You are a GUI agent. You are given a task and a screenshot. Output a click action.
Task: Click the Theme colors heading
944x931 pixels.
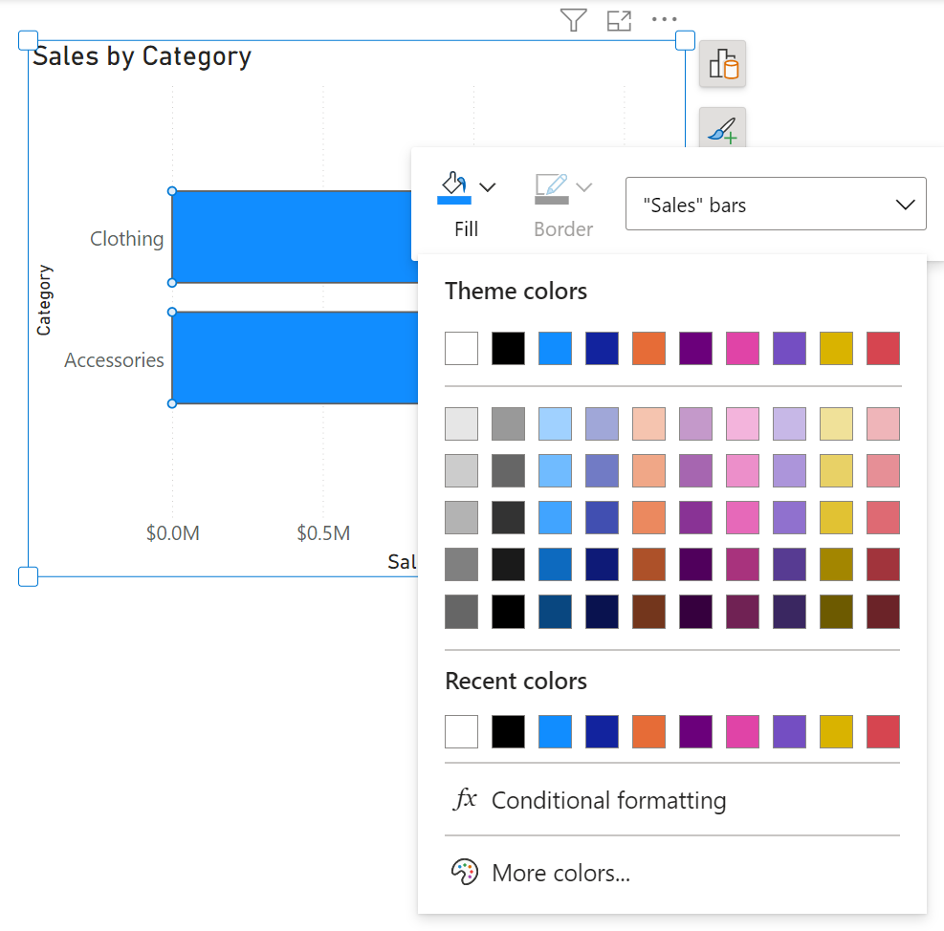click(x=516, y=292)
